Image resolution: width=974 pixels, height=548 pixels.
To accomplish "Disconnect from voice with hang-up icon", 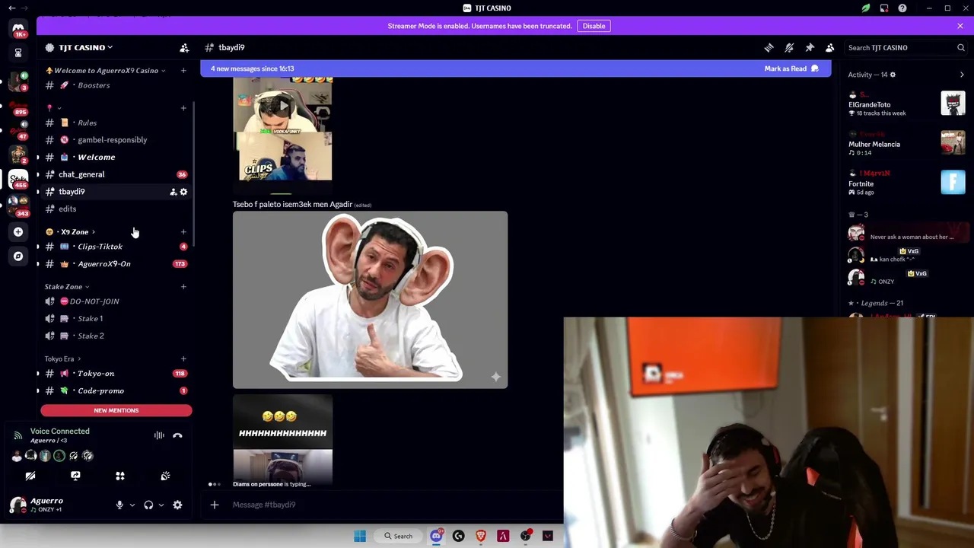I will [x=177, y=435].
